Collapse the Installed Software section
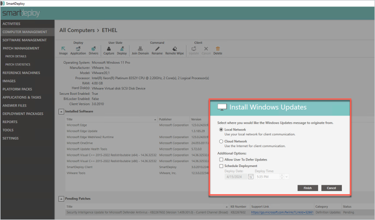 coord(61,111)
